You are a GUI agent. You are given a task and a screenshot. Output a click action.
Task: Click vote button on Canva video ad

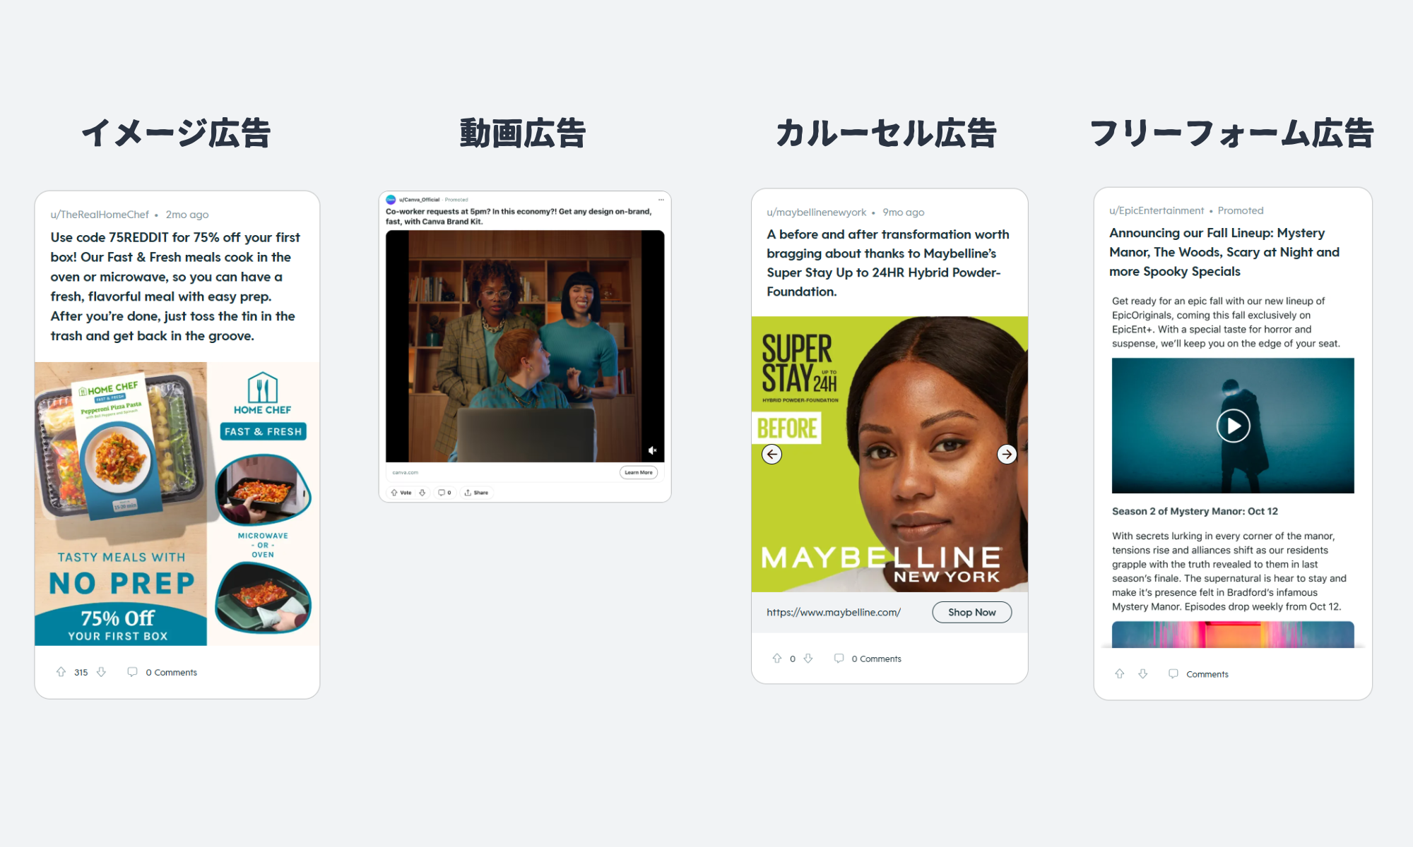[x=402, y=492]
